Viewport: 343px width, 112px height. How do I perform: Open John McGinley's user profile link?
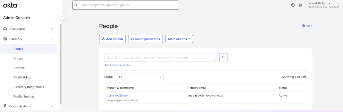[117, 96]
